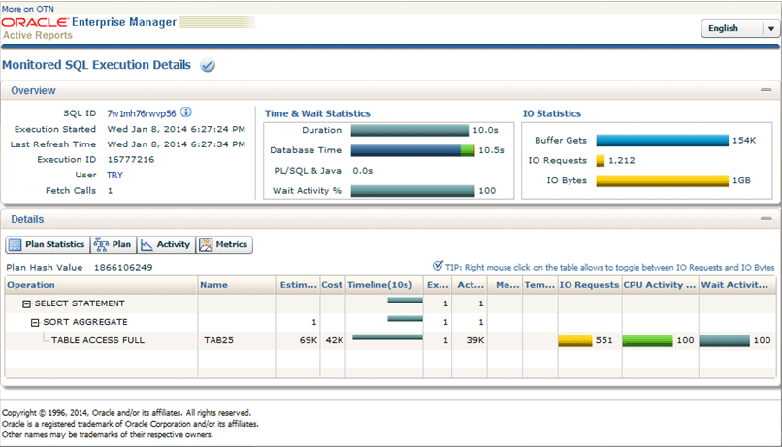This screenshot has height=447, width=782.
Task: Click the IO Requests column header
Action: [x=590, y=285]
